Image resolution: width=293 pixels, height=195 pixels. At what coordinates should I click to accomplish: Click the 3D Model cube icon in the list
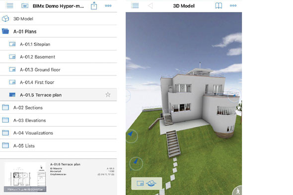click(5, 19)
